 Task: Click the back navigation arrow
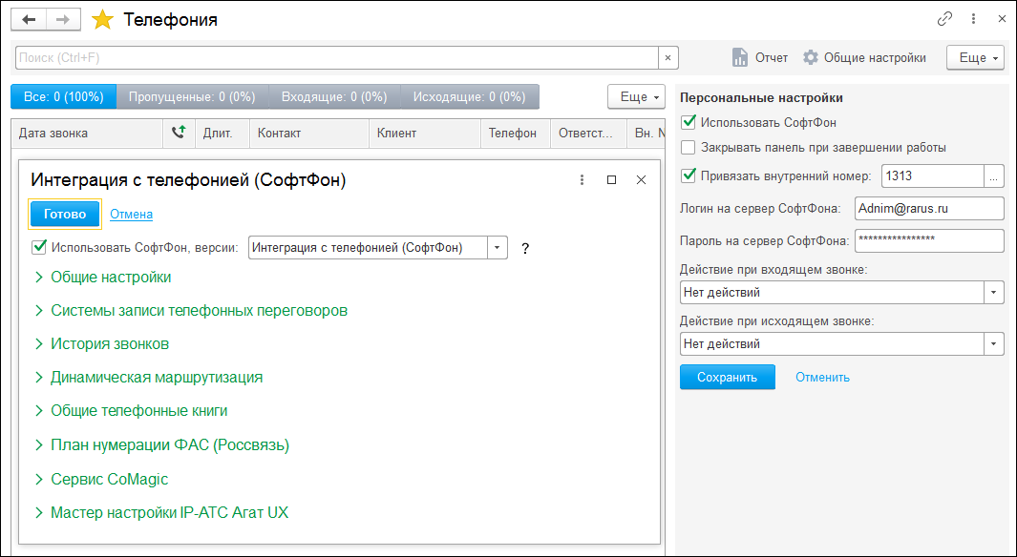29,19
